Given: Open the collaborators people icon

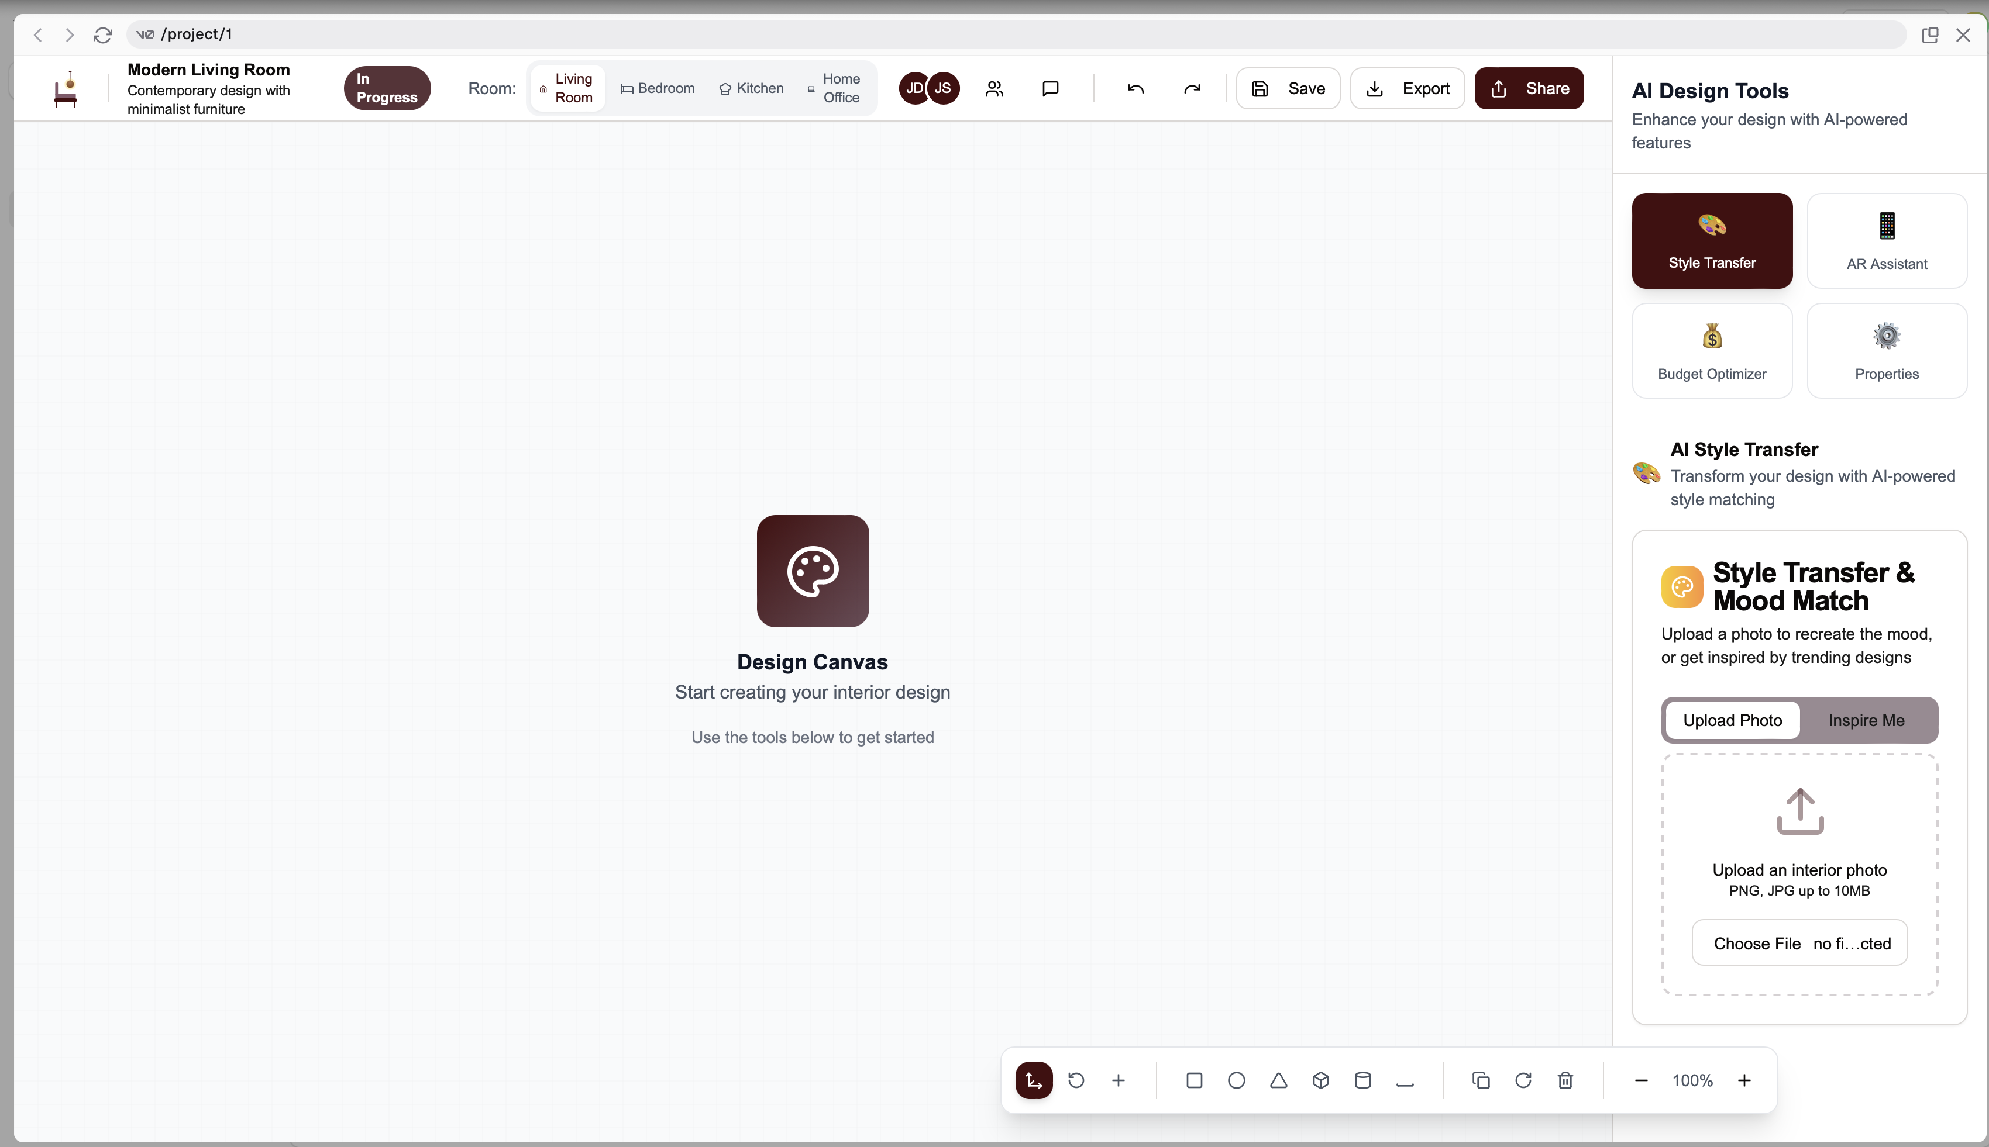Looking at the screenshot, I should click(994, 88).
